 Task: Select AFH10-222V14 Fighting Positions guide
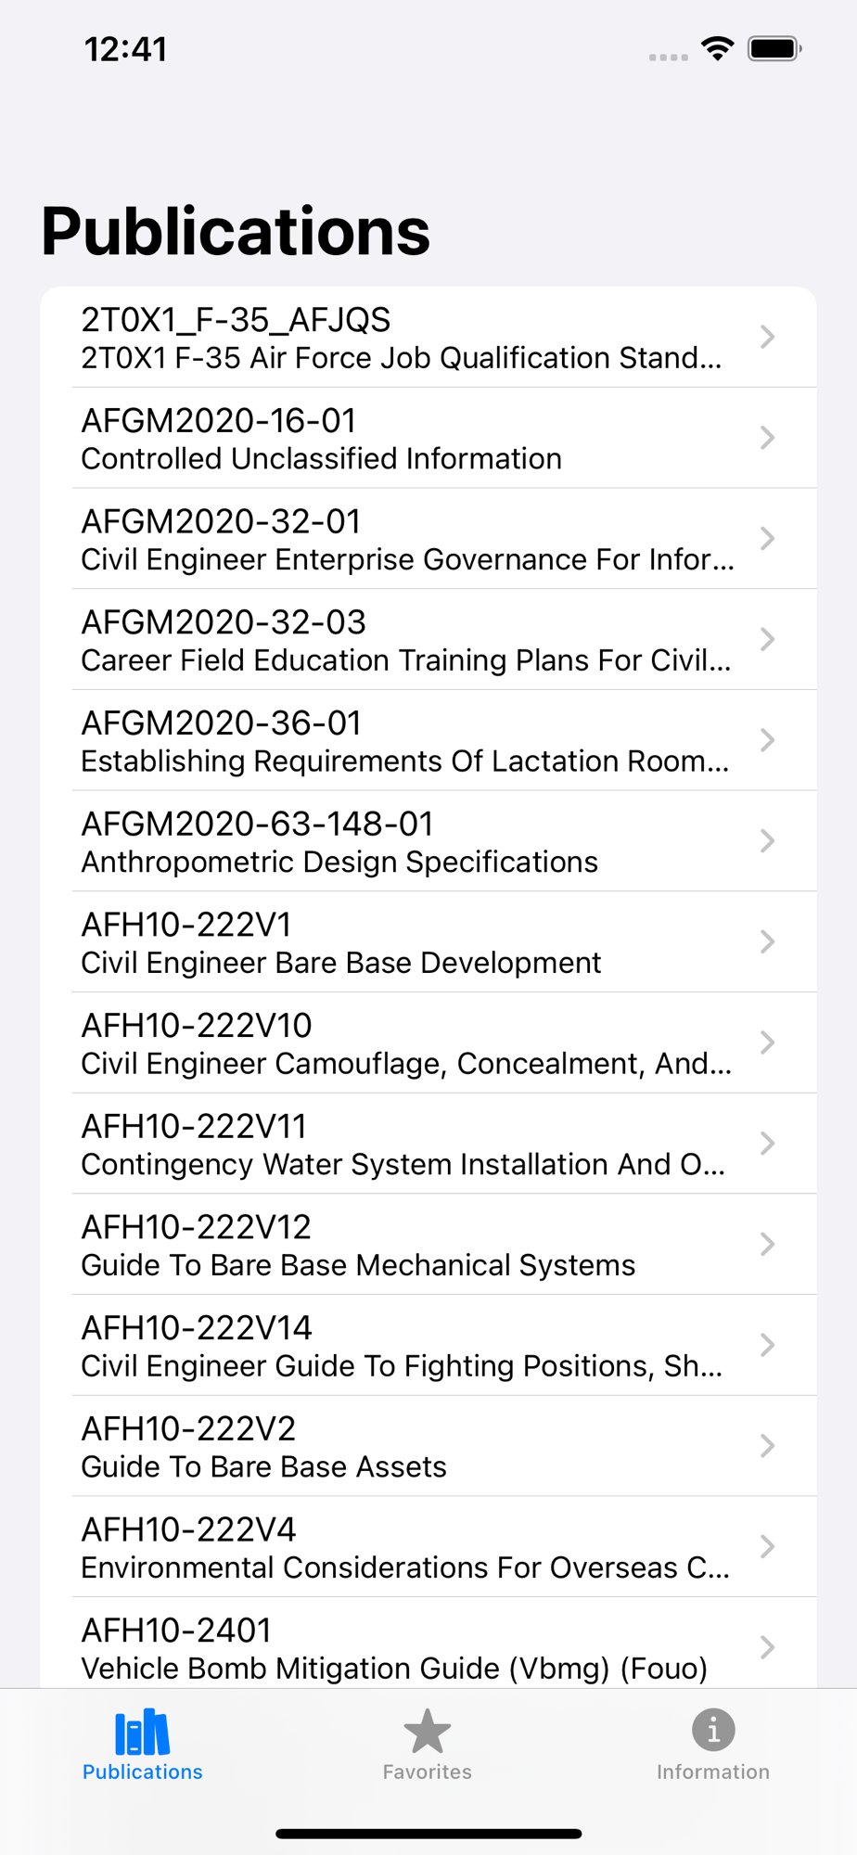[x=408, y=1346]
